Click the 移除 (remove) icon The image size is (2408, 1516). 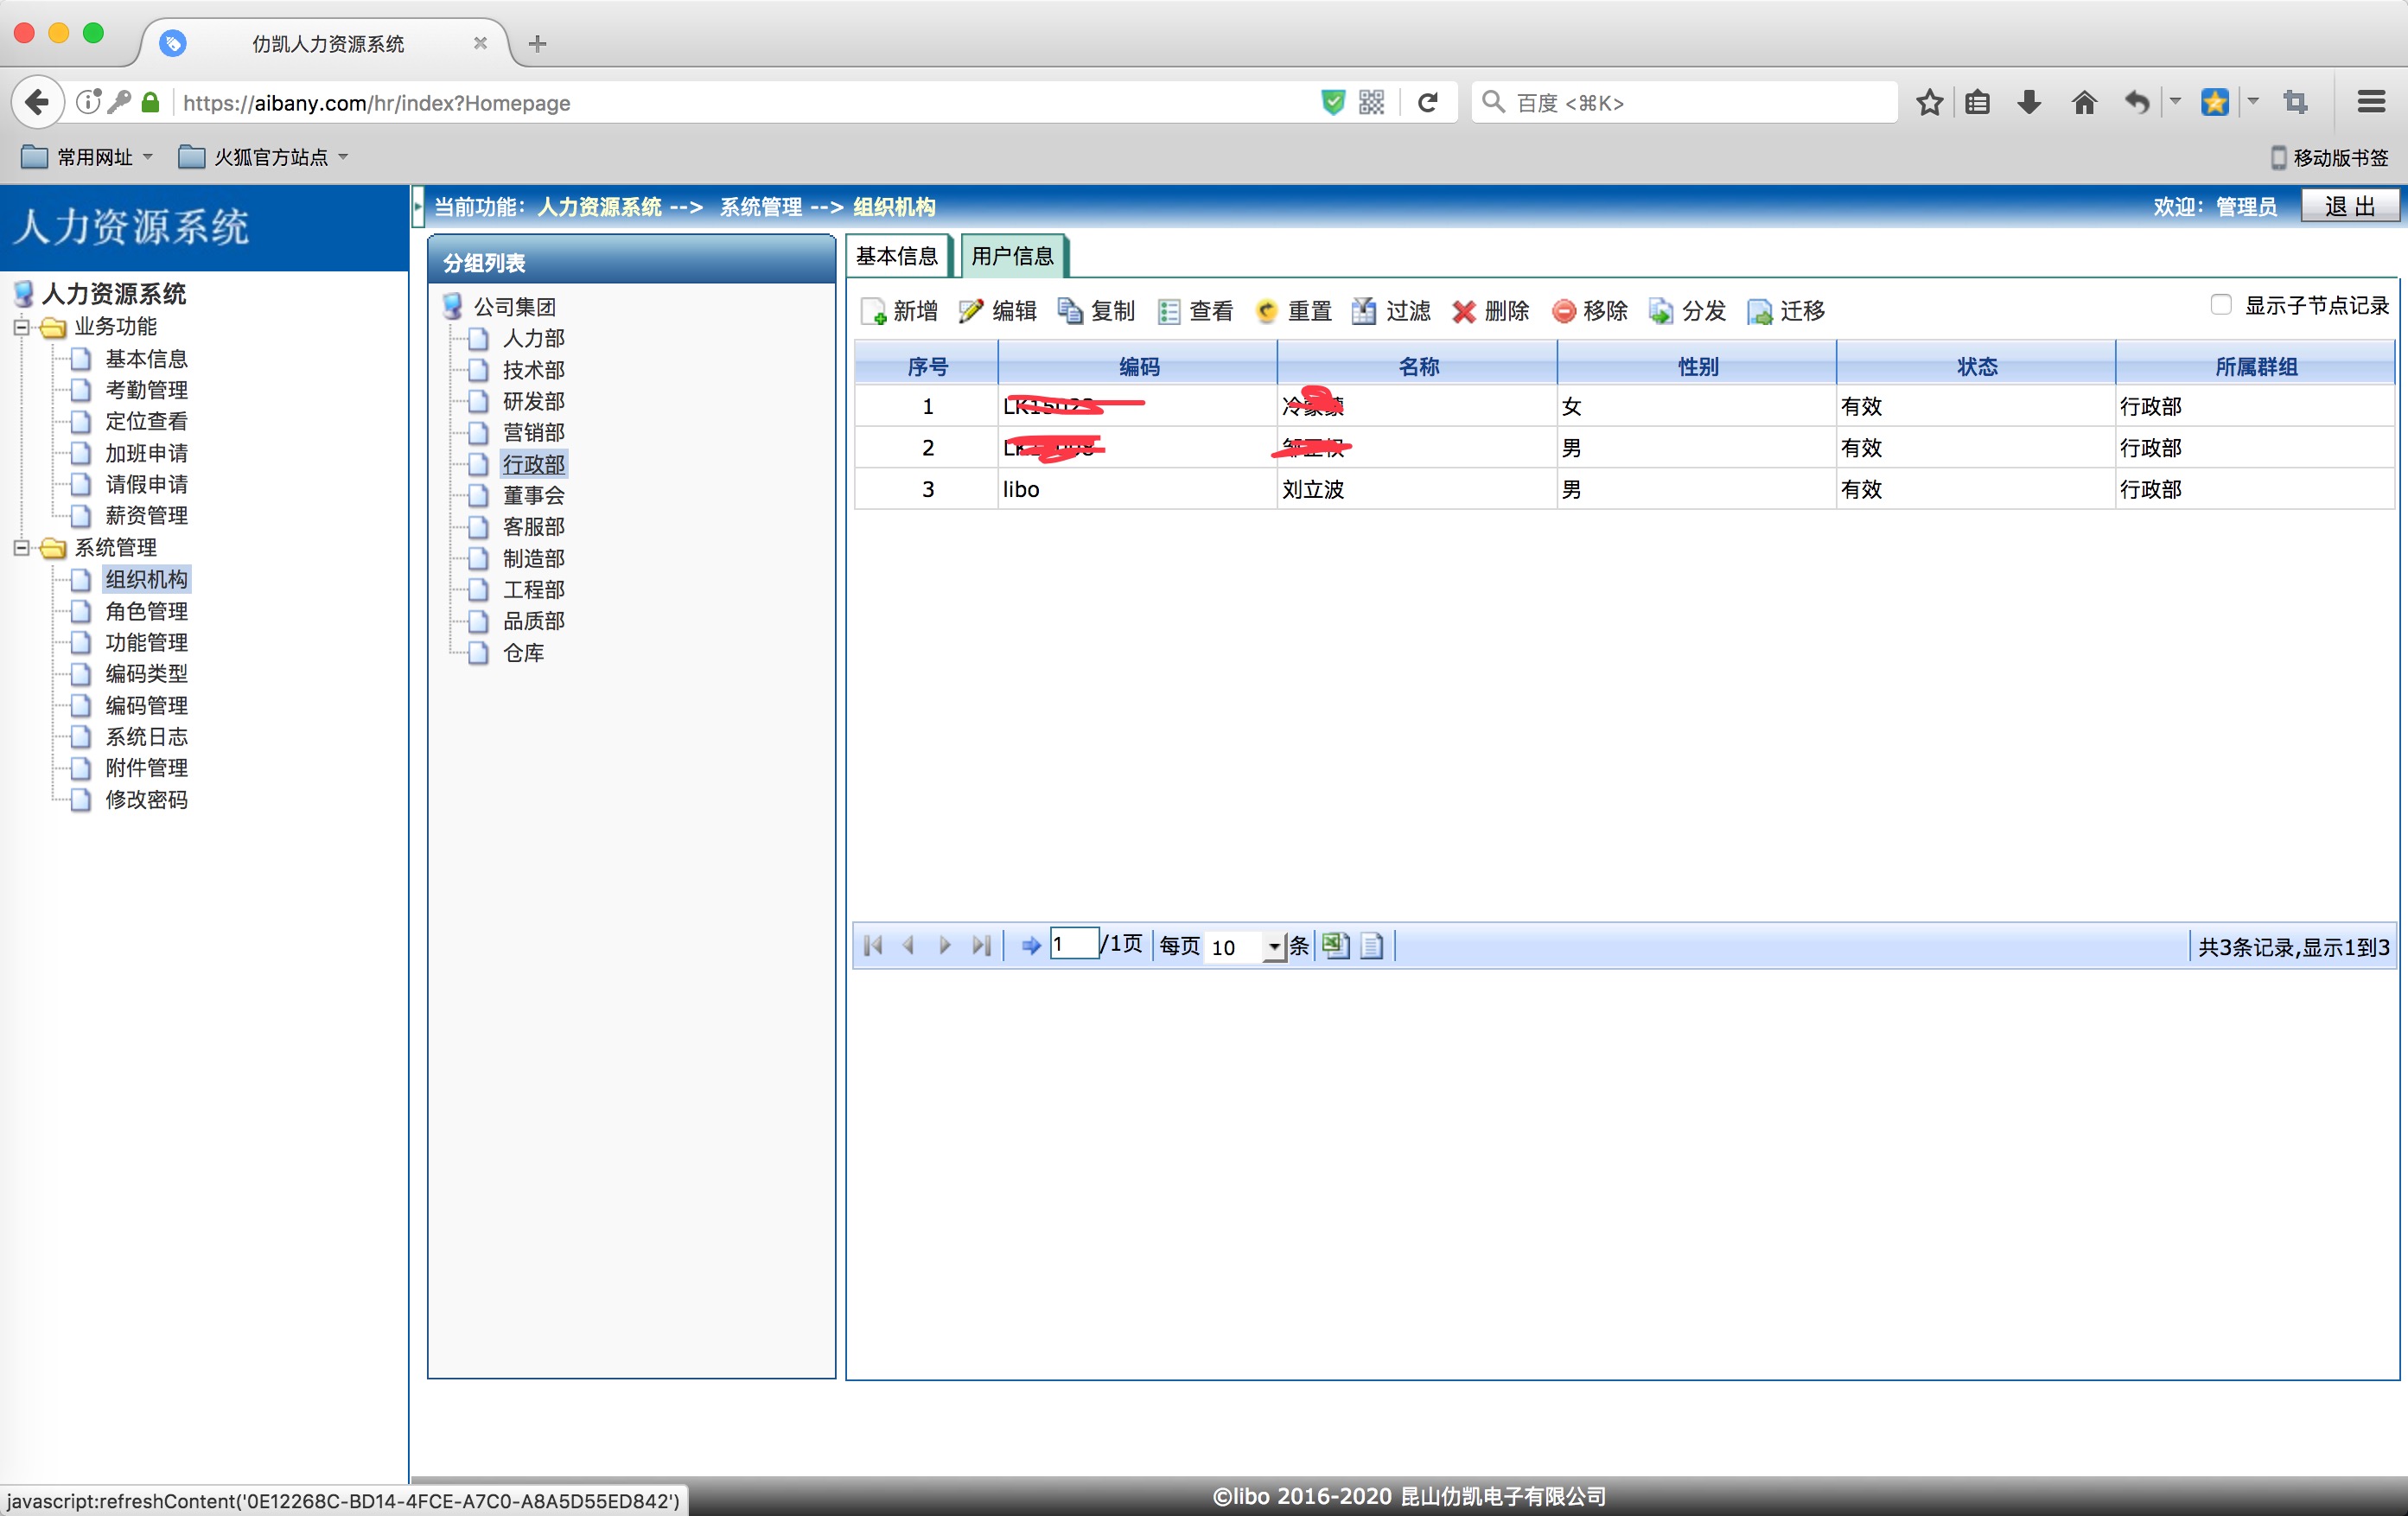(1563, 311)
